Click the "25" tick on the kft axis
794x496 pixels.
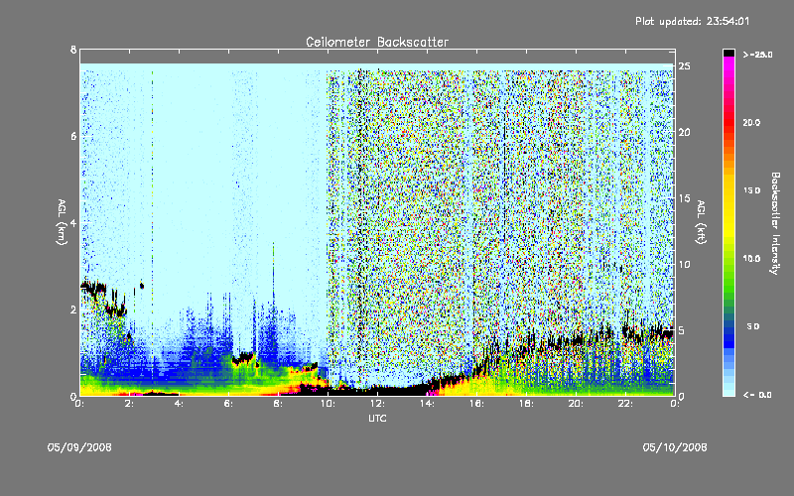[685, 66]
